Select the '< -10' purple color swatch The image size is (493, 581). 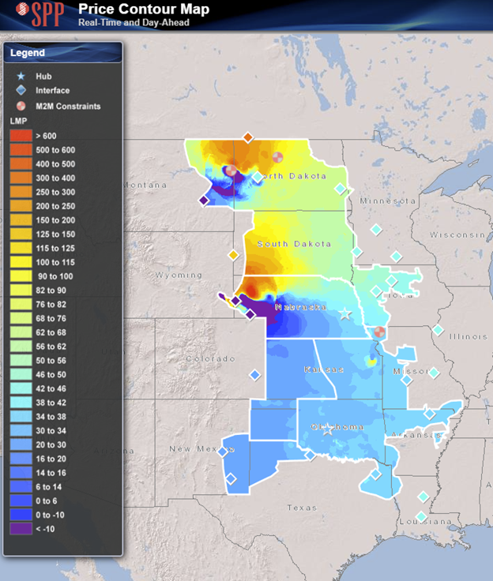click(21, 528)
